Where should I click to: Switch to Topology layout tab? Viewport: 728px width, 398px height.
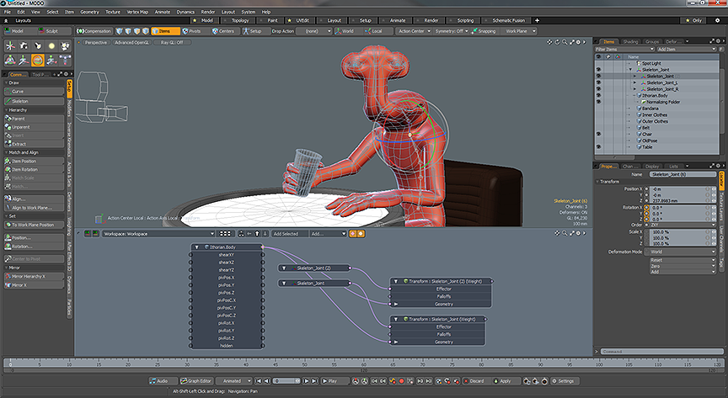(x=240, y=20)
